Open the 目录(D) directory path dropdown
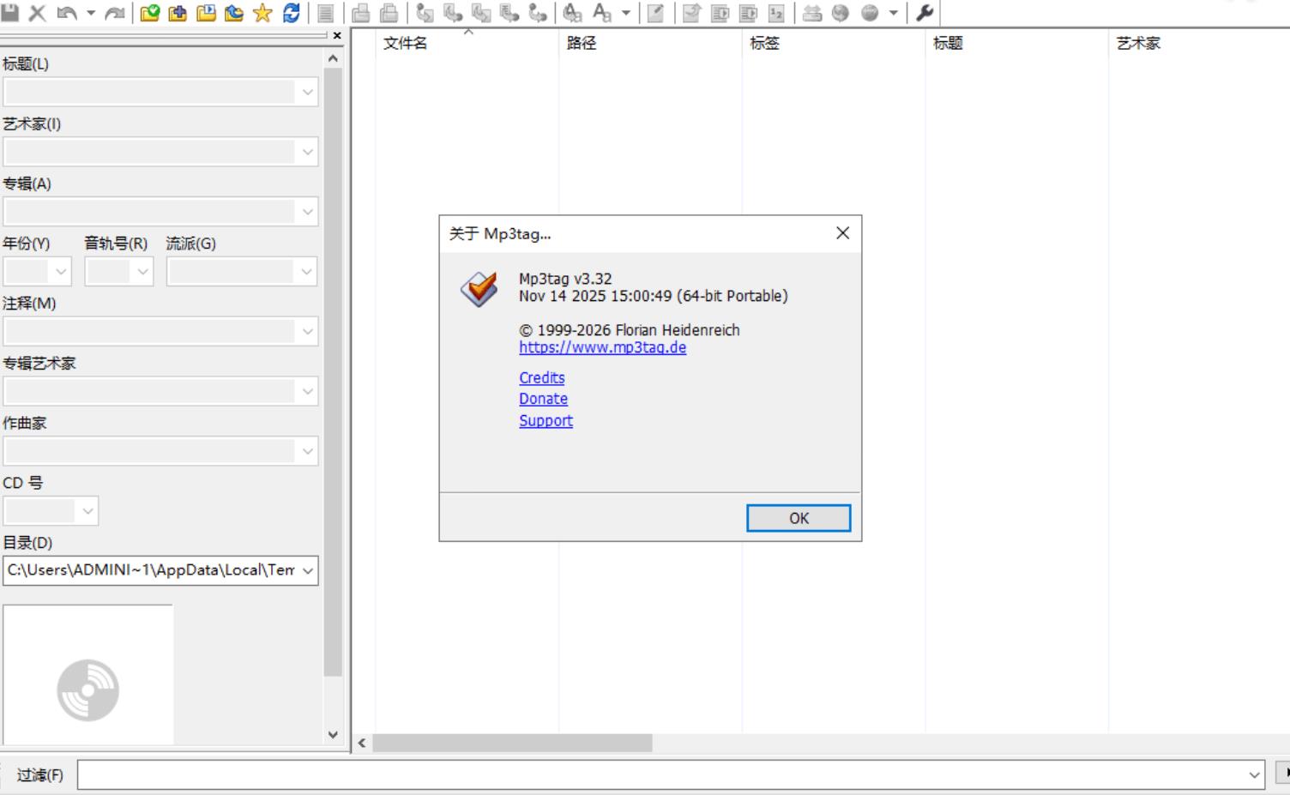 (308, 570)
